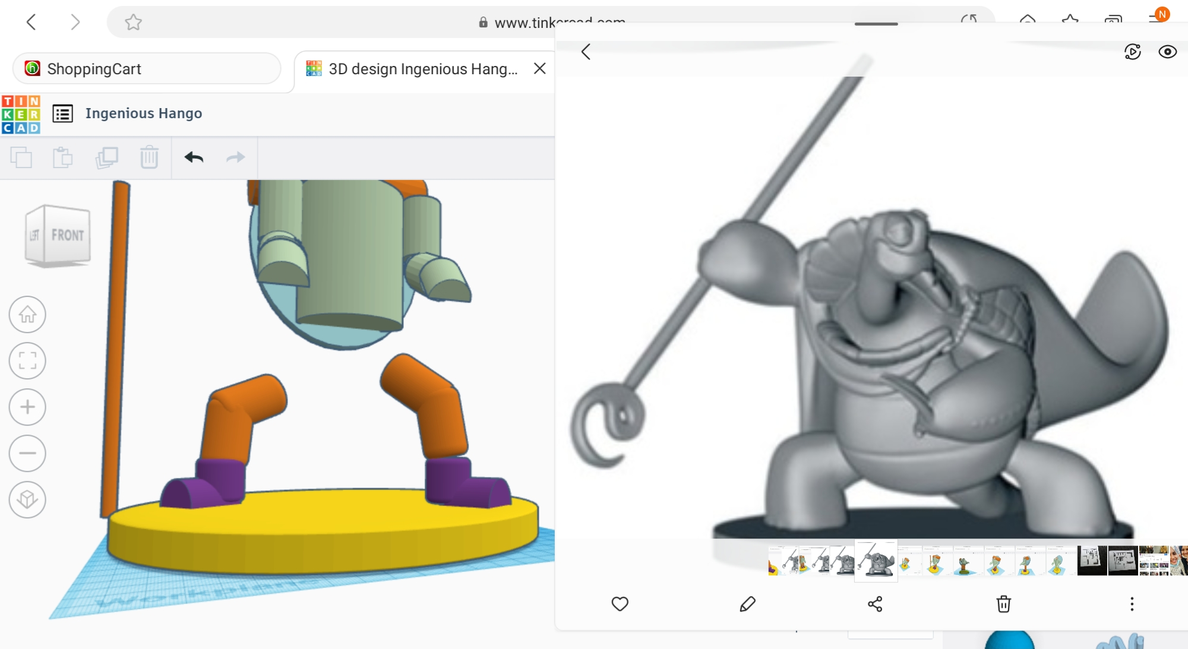This screenshot has height=649, width=1188.
Task: Click the Home view button
Action: [x=27, y=314]
